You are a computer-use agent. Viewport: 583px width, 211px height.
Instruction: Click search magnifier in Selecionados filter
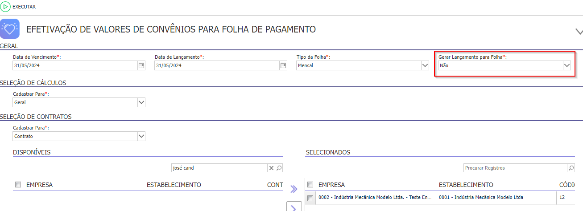[x=571, y=168]
